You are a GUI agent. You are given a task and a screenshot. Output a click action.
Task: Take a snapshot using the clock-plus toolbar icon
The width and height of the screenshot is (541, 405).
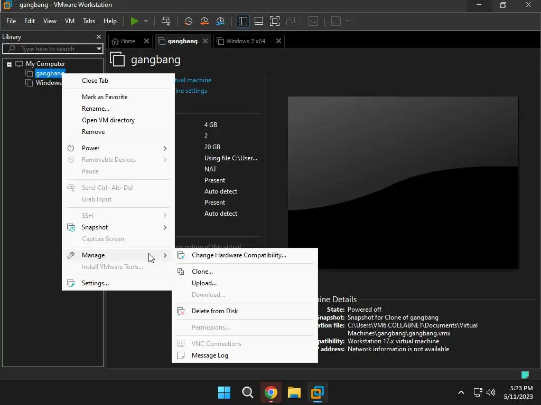tap(188, 21)
